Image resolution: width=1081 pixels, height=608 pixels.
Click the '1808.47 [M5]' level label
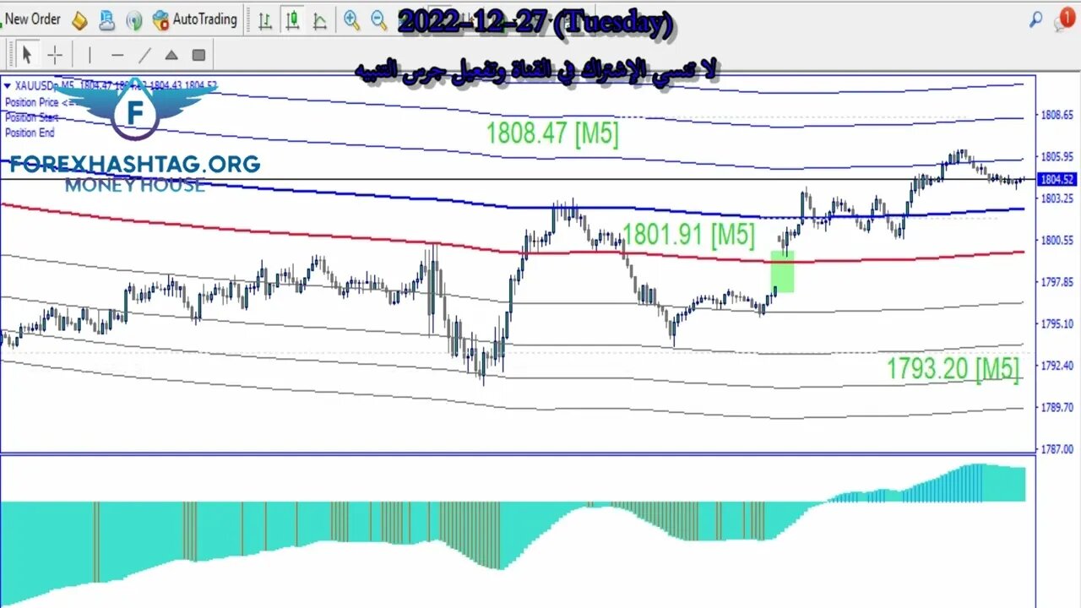click(552, 133)
